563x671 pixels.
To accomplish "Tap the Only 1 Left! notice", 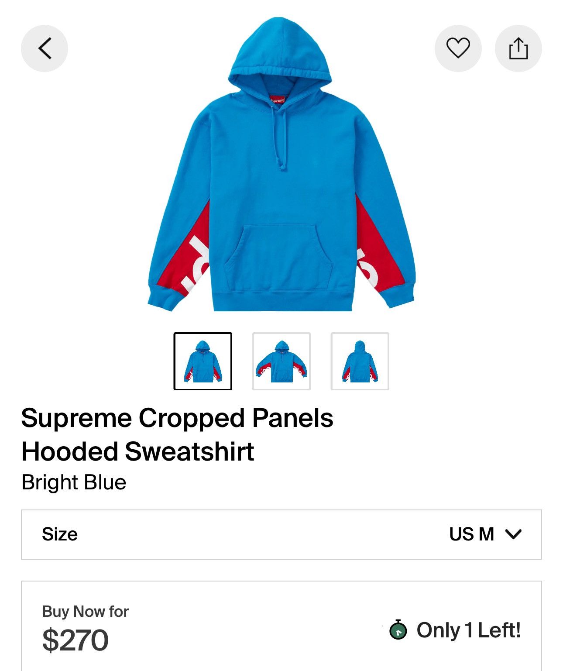I will pyautogui.click(x=468, y=630).
